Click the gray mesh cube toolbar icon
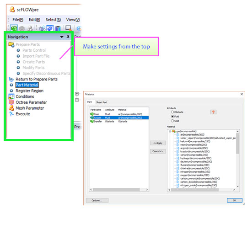Image resolution: width=247 pixels, height=235 pixels. point(22,28)
